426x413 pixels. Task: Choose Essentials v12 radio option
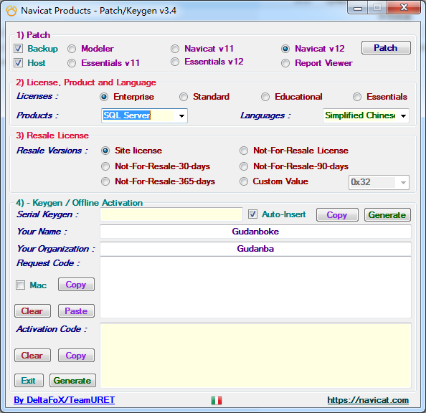[x=175, y=62]
